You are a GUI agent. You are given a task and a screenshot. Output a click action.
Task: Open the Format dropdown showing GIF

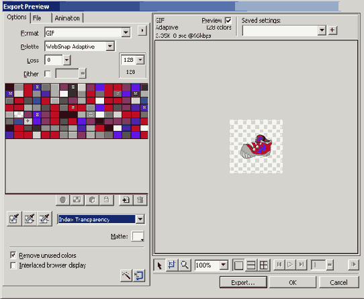[87, 33]
